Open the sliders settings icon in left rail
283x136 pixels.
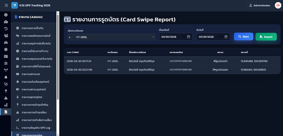pyautogui.click(x=6, y=63)
